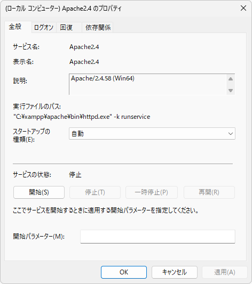
Task: Click the サービス名: label
Action: click(x=26, y=47)
